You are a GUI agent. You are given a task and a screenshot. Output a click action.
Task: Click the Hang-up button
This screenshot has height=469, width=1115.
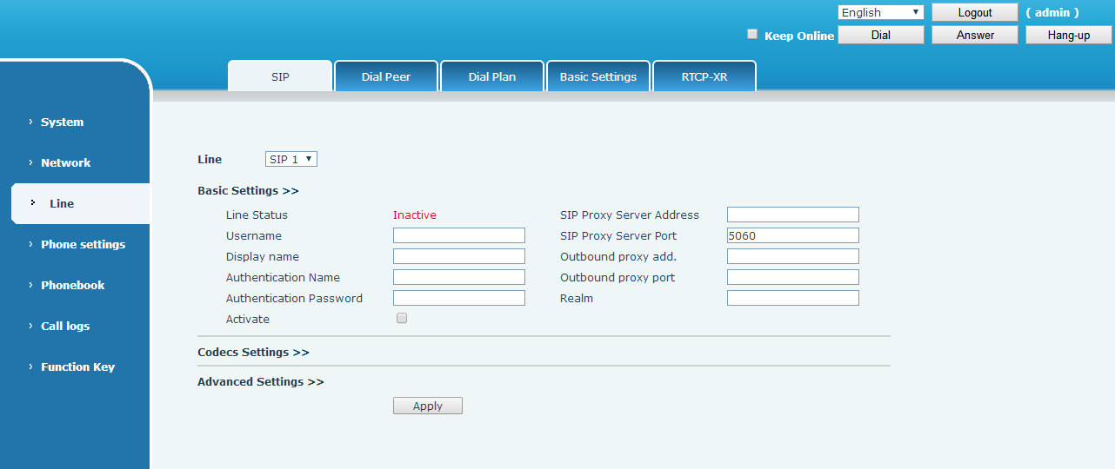1068,35
